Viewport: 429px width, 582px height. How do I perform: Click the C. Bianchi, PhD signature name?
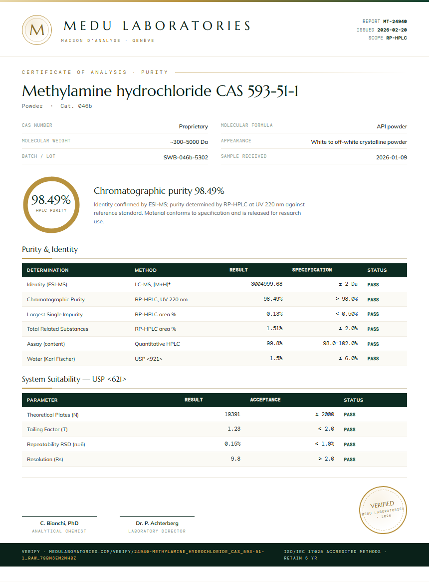[59, 524]
